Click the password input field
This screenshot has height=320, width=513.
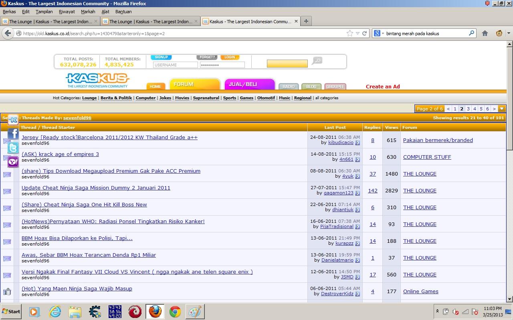[222, 65]
